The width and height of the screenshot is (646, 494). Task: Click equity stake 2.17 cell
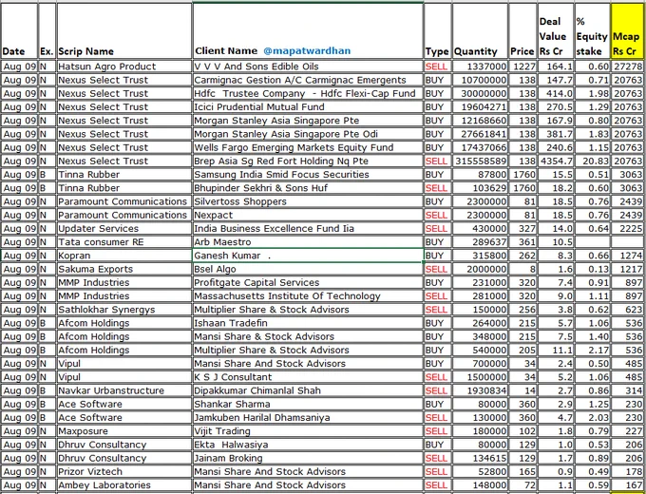(x=593, y=351)
